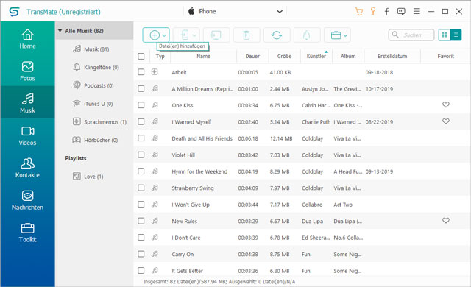
Task: Click the delete trash icon
Action: (x=247, y=35)
